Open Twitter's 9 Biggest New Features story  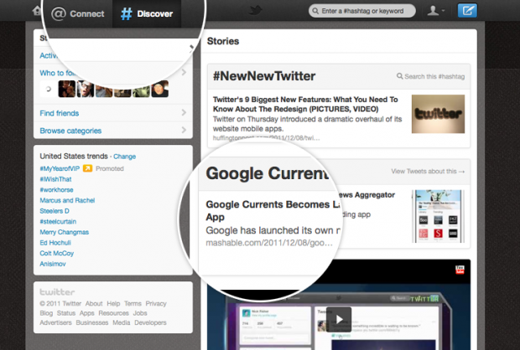305,105
